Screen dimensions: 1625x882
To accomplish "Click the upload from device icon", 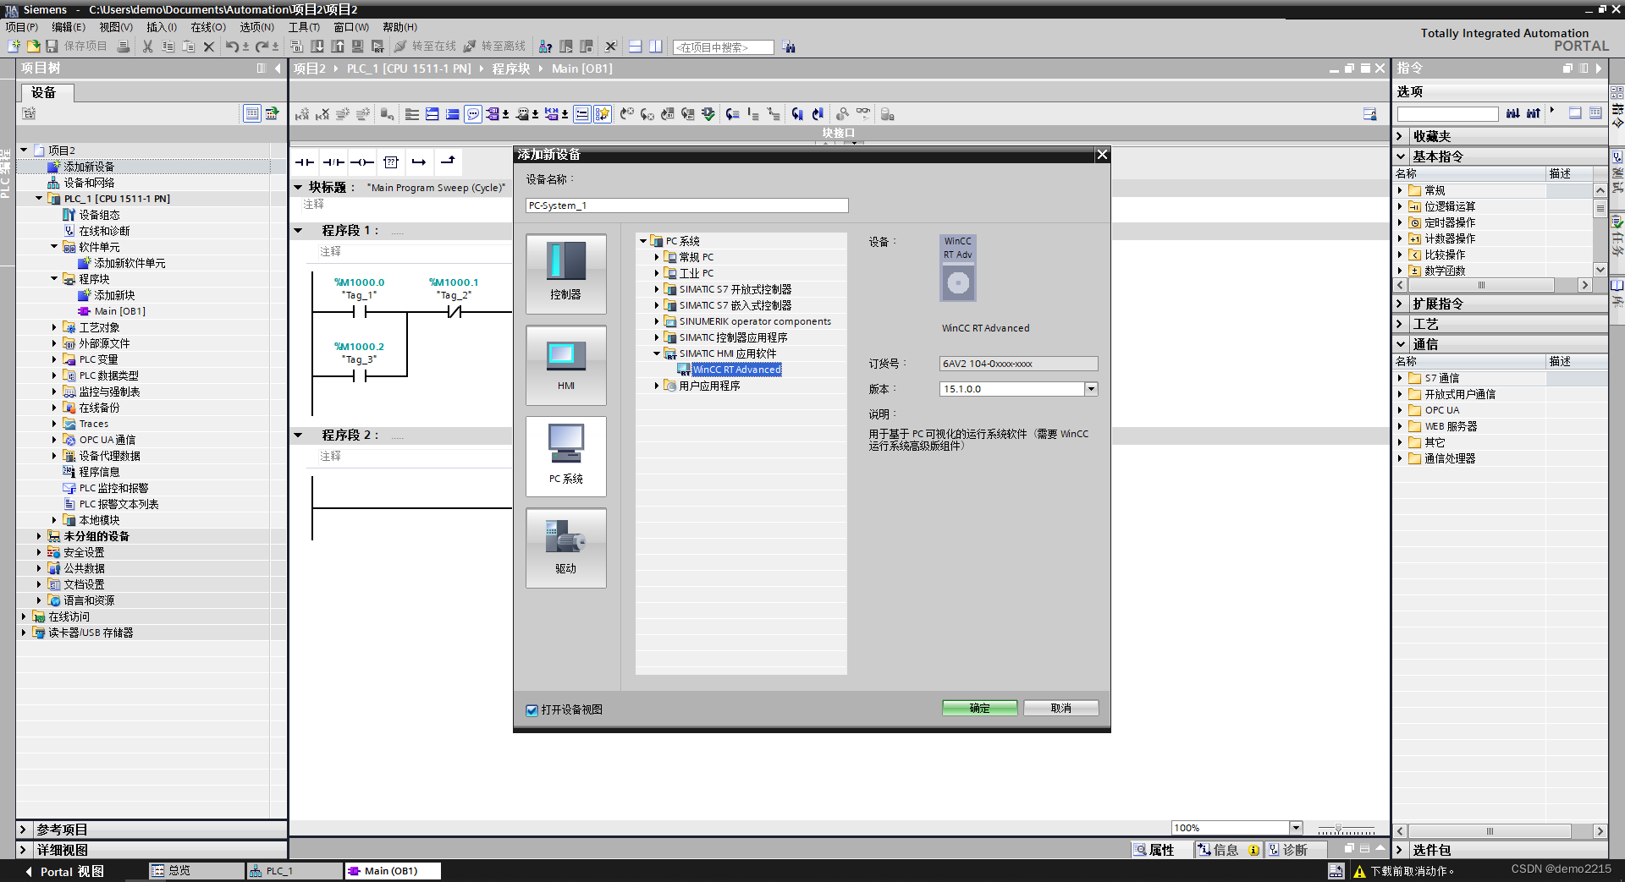I will (x=338, y=47).
